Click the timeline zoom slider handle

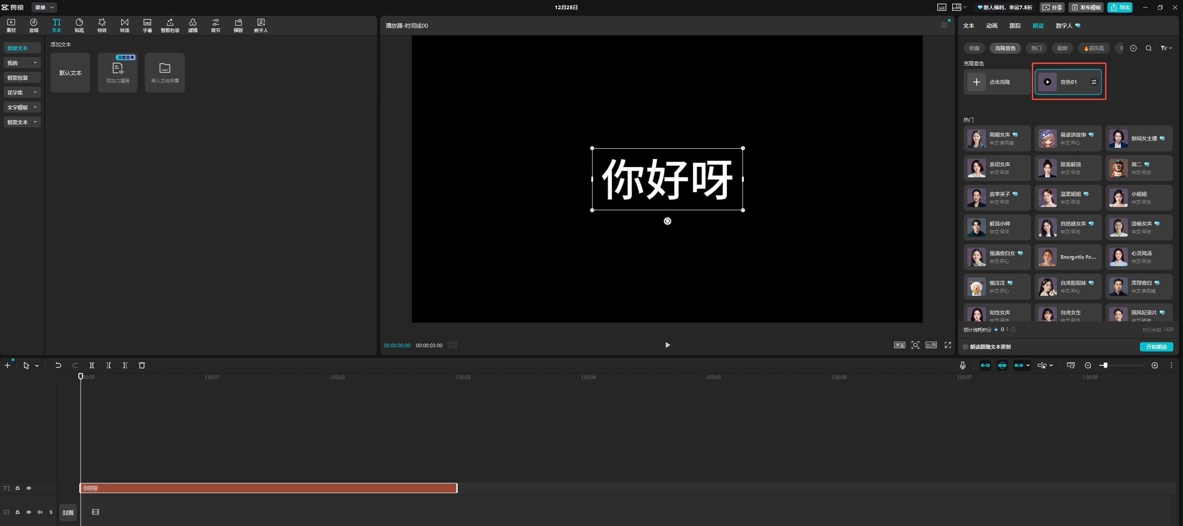click(1105, 365)
